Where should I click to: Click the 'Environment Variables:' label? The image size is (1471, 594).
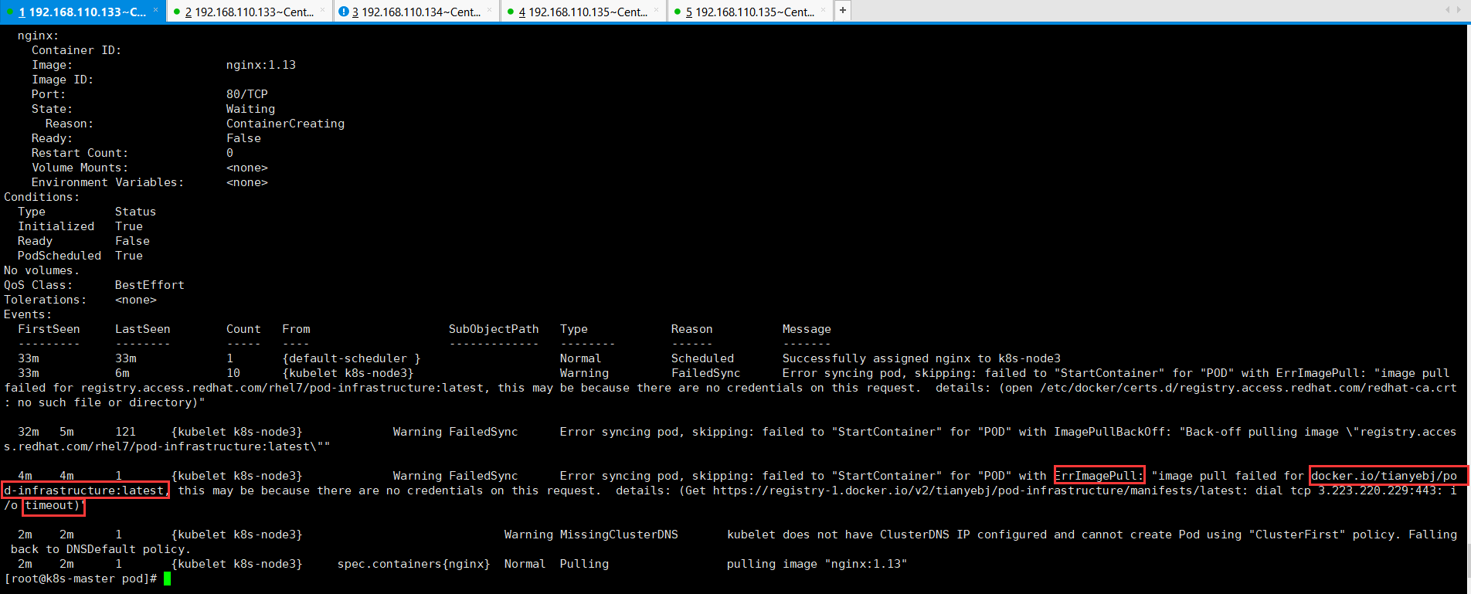108,182
